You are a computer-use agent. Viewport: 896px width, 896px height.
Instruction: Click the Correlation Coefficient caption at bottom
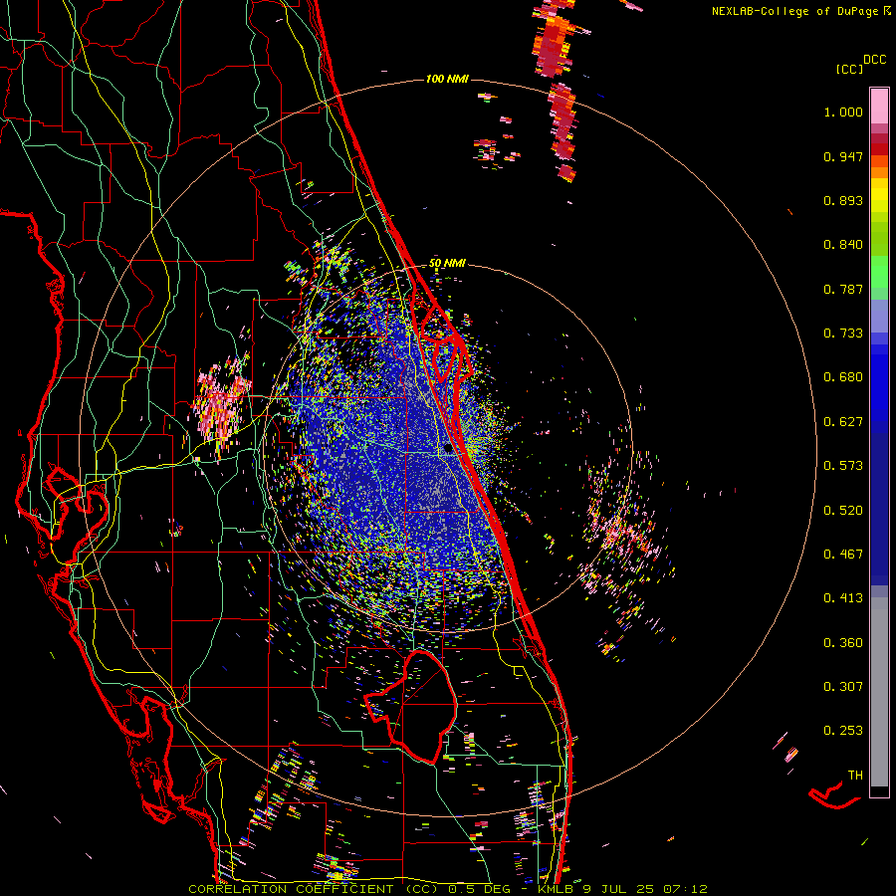(x=448, y=889)
